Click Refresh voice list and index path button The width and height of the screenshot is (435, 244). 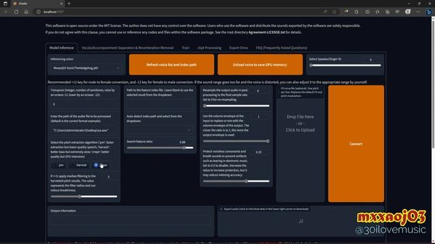coord(171,64)
